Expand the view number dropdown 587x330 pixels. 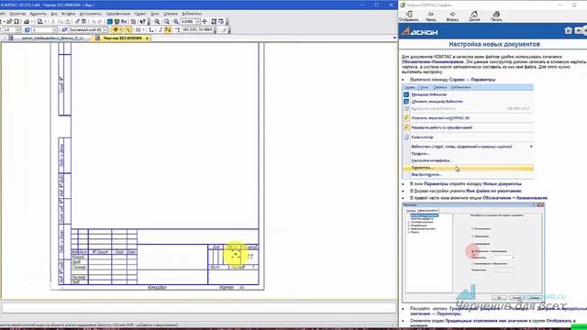coord(55,29)
